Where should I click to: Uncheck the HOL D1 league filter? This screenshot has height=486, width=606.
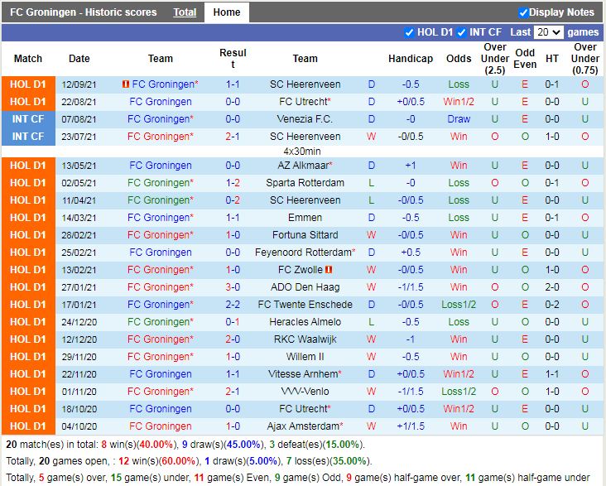click(409, 32)
